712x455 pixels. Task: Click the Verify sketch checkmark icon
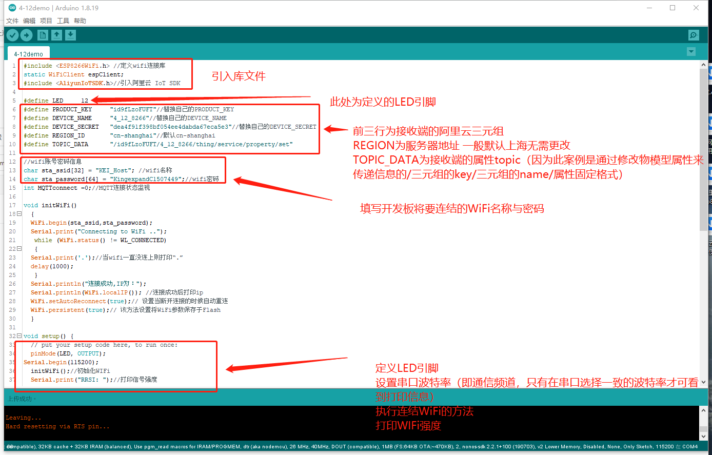pos(13,35)
